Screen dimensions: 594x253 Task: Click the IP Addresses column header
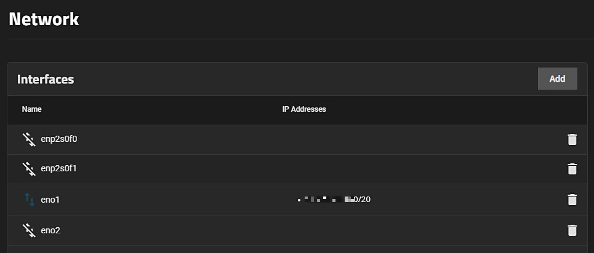coord(300,109)
